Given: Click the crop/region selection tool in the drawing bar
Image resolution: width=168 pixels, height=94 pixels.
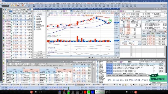Looking at the screenshot, I should coord(108,92).
